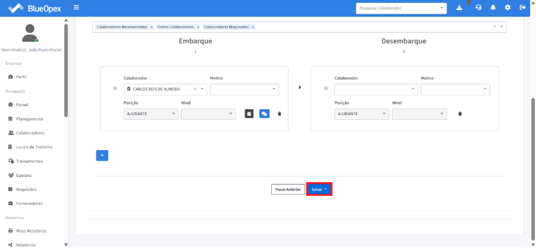Screen dimensions: 536x248
Task: Open the support headset icon
Action: (478, 8)
